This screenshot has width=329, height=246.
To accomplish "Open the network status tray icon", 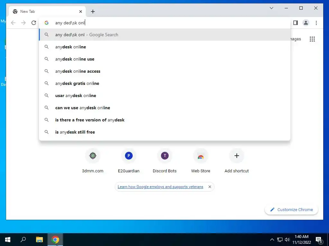I will 280,240.
